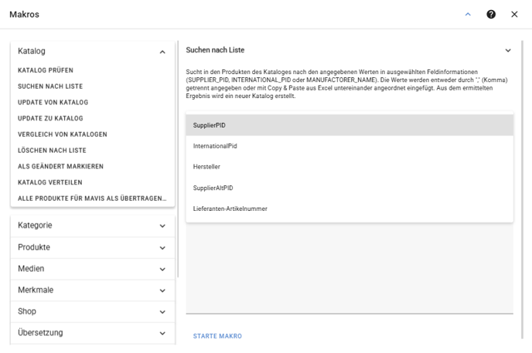Open the Update zu Katalog macro
Viewport: 532px width, 353px height.
(50, 118)
